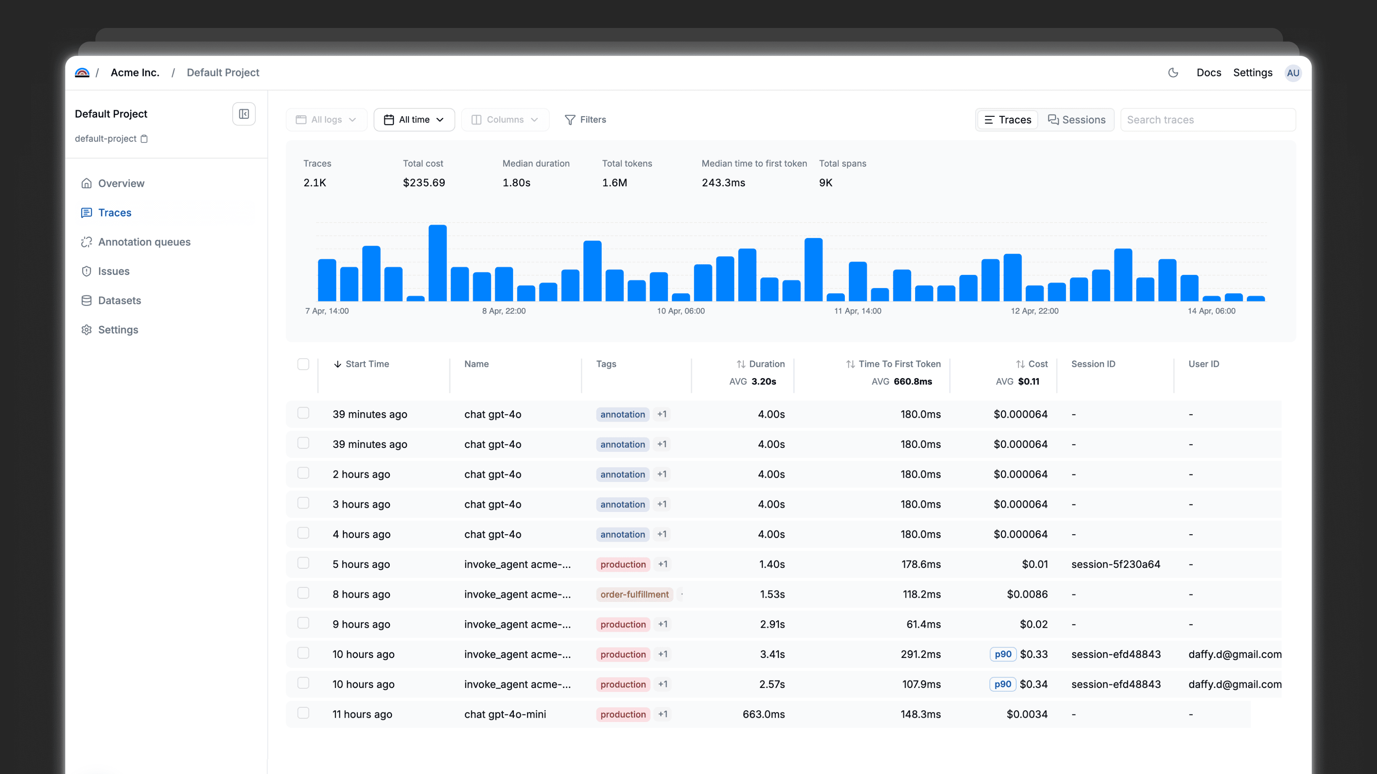Click the tallest bar in histogram
1377x774 pixels.
[x=437, y=263]
